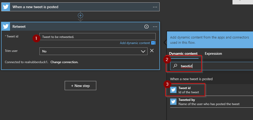Select the Tweeted by dynamic content item

tap(211, 102)
